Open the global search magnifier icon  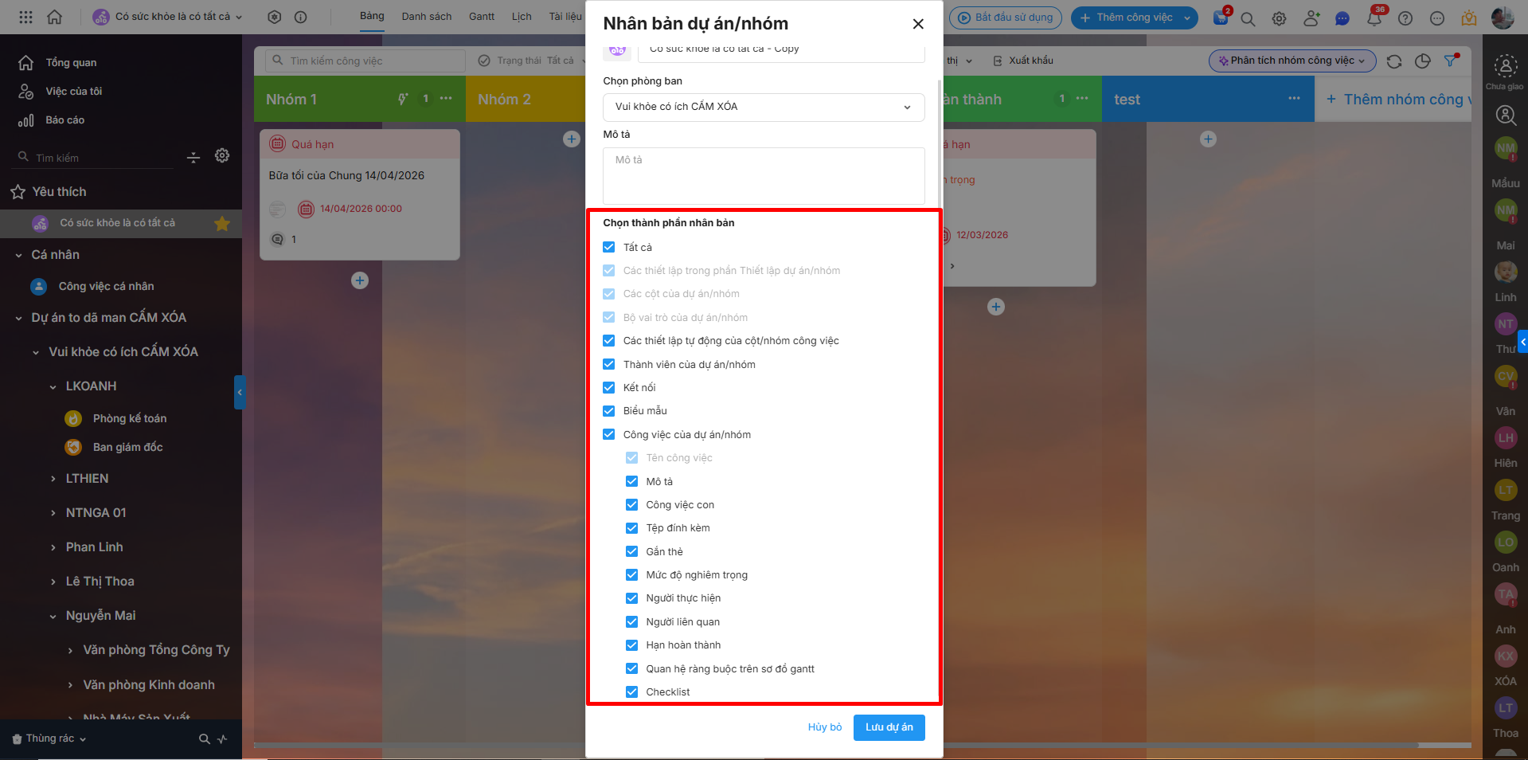point(1248,18)
